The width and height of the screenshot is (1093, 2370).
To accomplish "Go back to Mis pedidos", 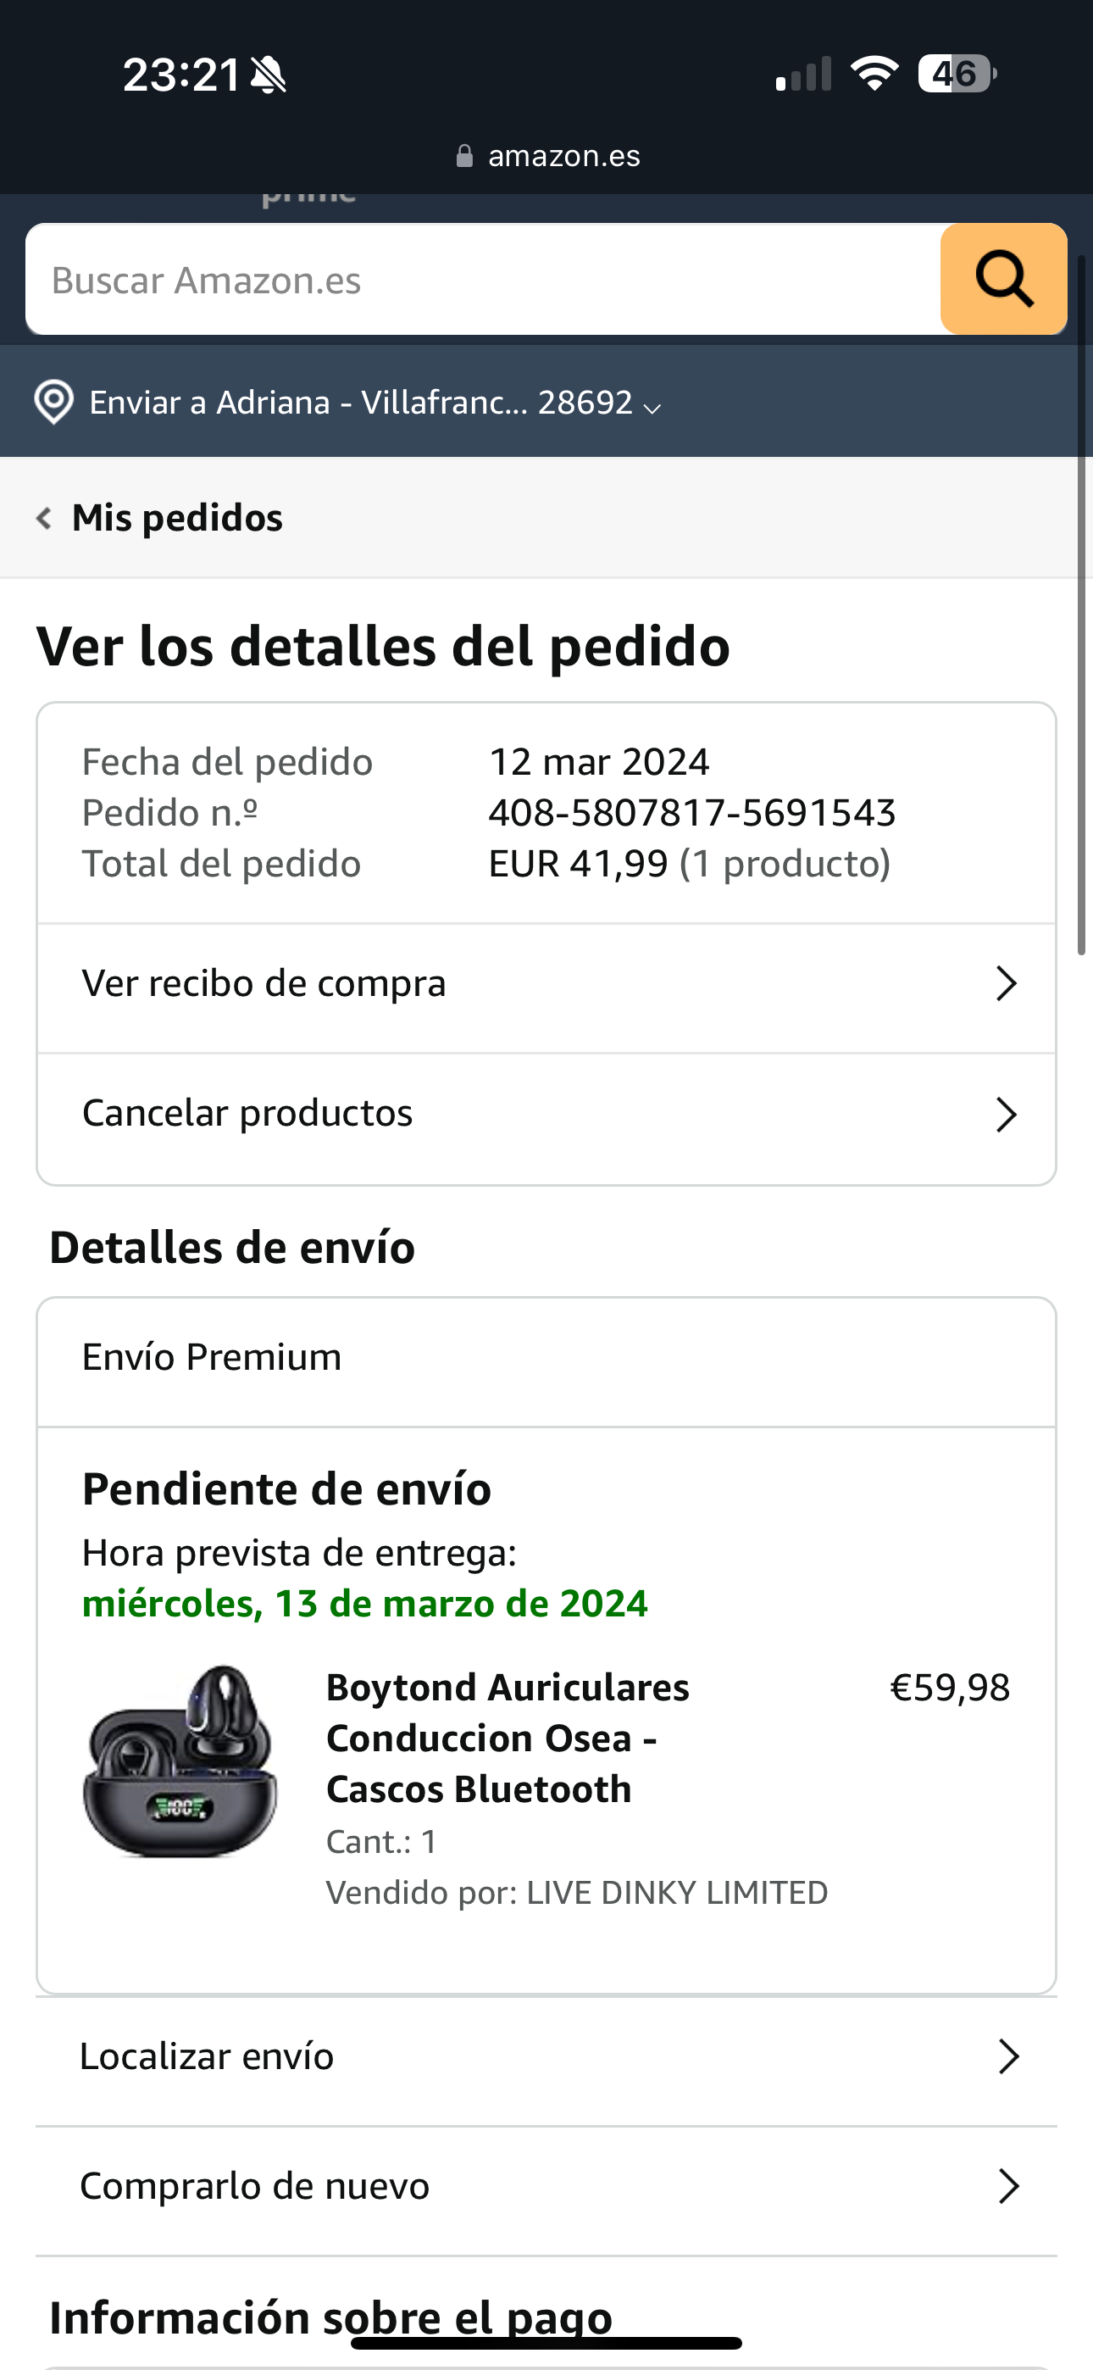I will pos(176,518).
